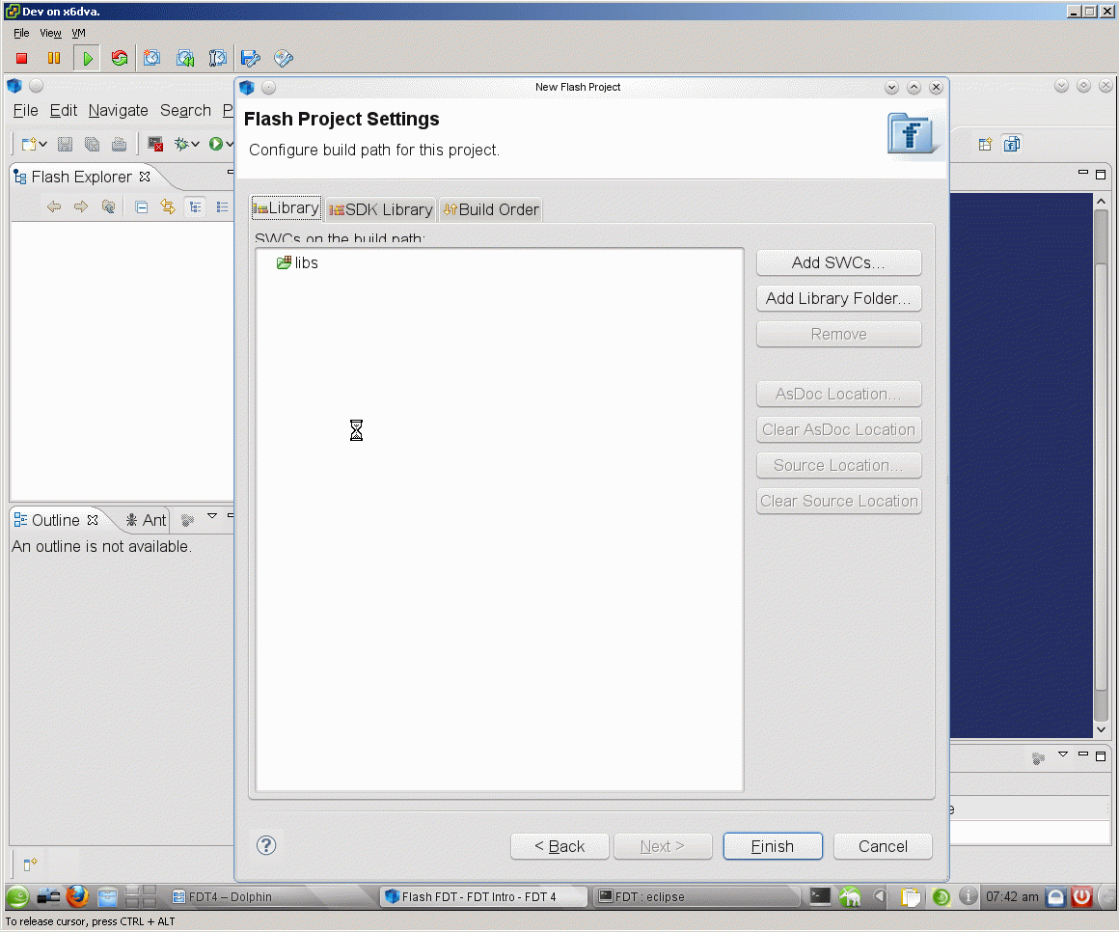Click the New wizard toolbar icon

tap(29, 144)
